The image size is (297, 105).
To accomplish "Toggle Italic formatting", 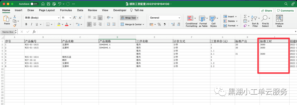I will 31,24.
